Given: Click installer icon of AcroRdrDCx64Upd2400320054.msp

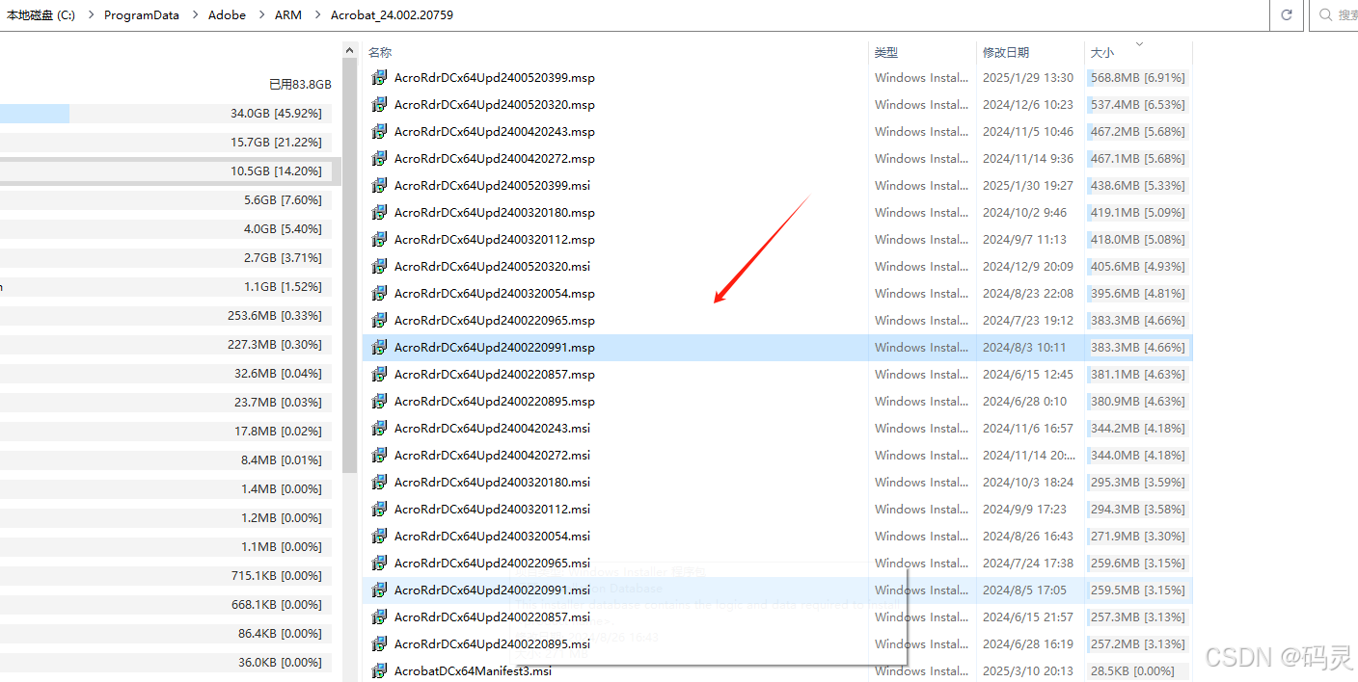Looking at the screenshot, I should [x=380, y=294].
